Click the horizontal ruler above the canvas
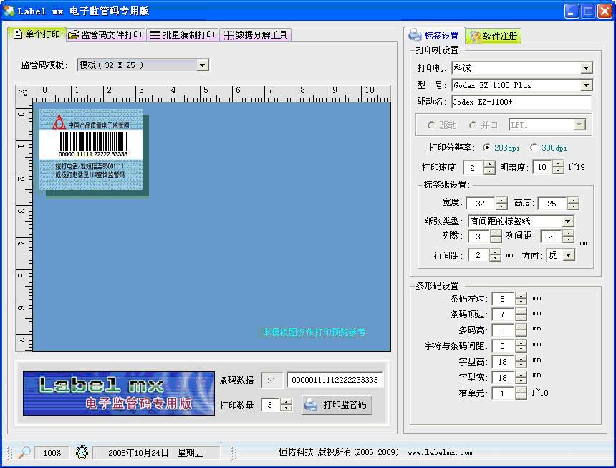 click(x=212, y=93)
